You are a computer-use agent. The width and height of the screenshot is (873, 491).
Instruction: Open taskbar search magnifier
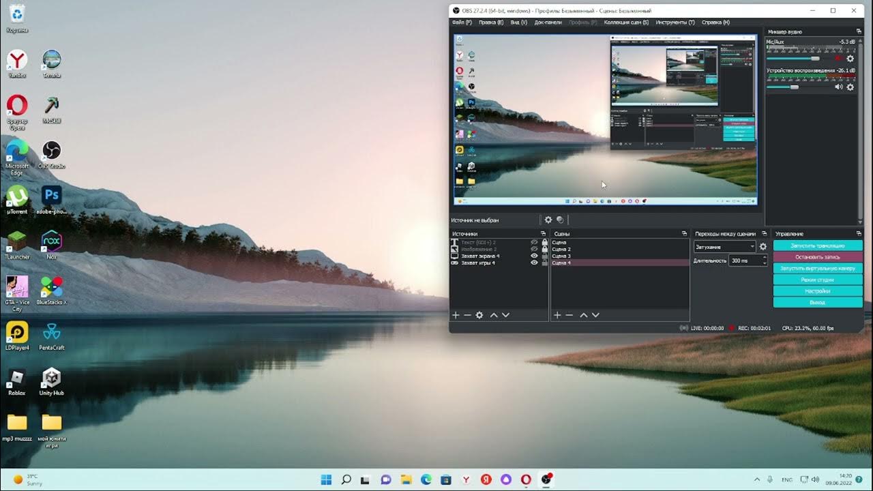346,479
